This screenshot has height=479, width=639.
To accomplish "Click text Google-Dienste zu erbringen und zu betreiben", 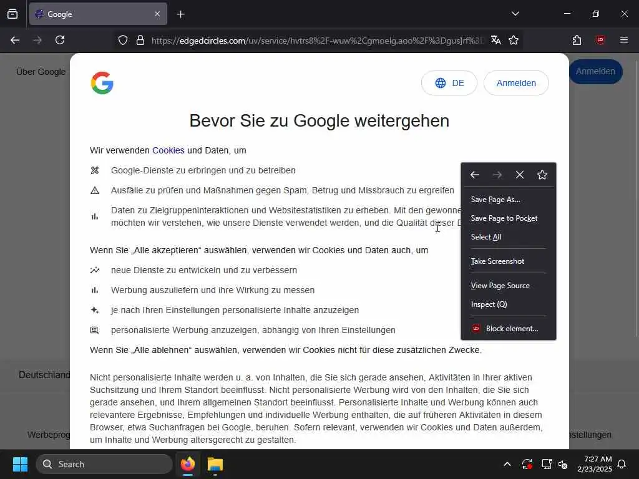I will [203, 170].
